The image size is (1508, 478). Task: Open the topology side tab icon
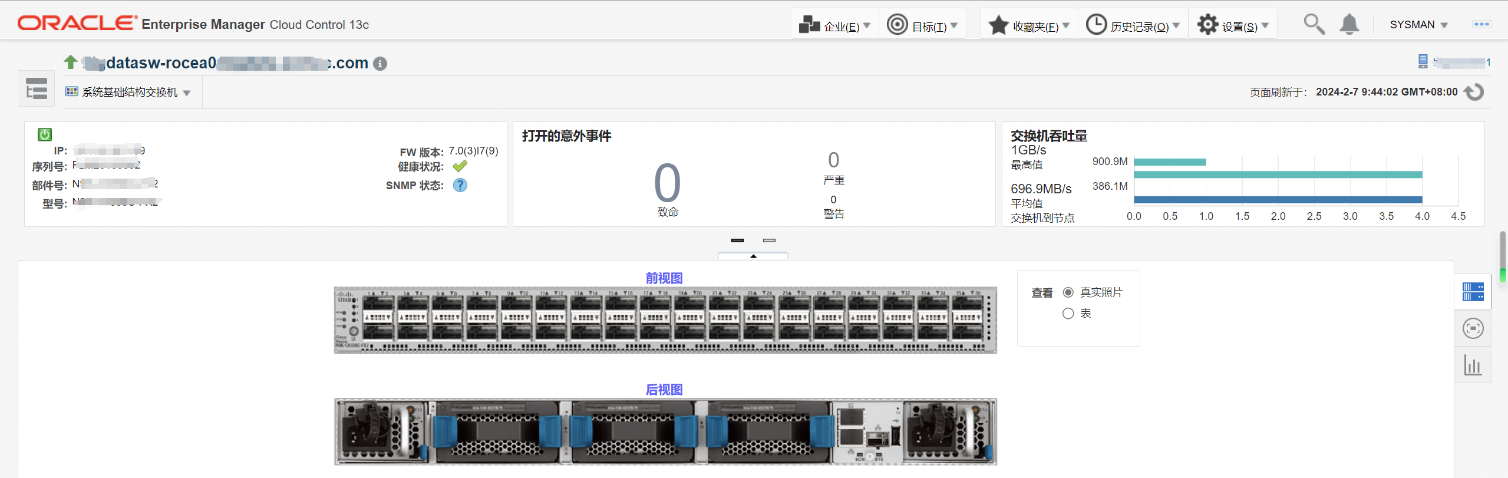(x=1473, y=328)
